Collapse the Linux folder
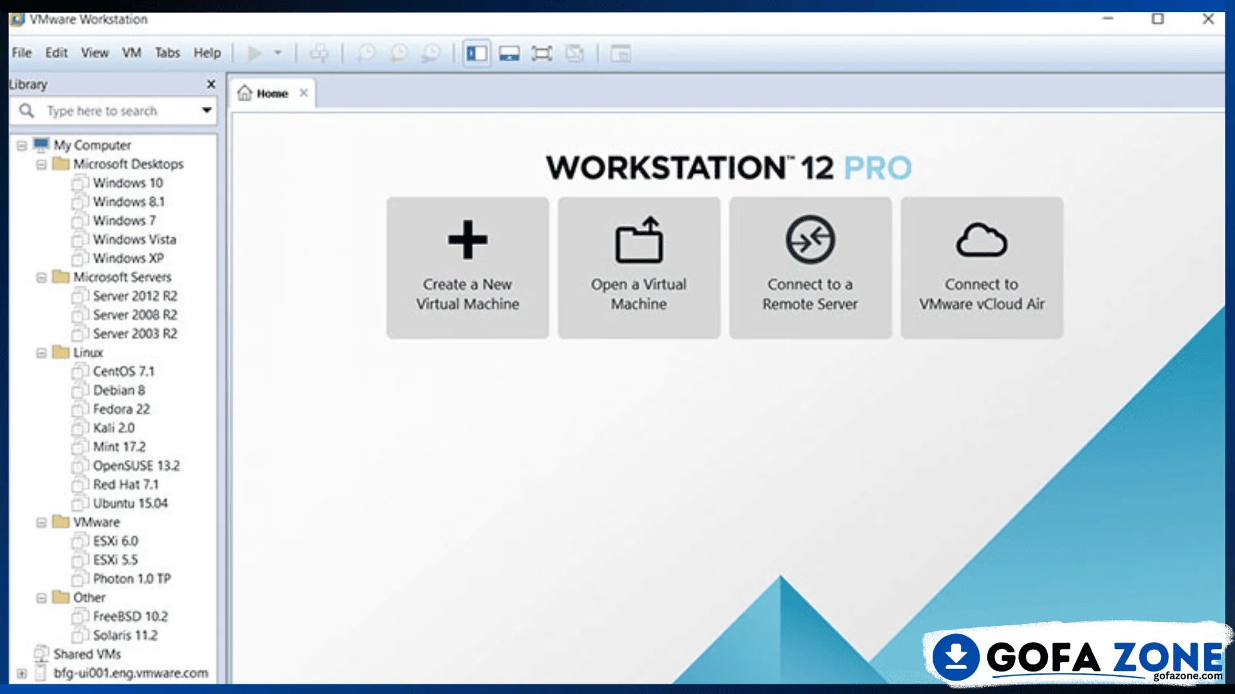This screenshot has height=694, width=1235. [x=41, y=353]
